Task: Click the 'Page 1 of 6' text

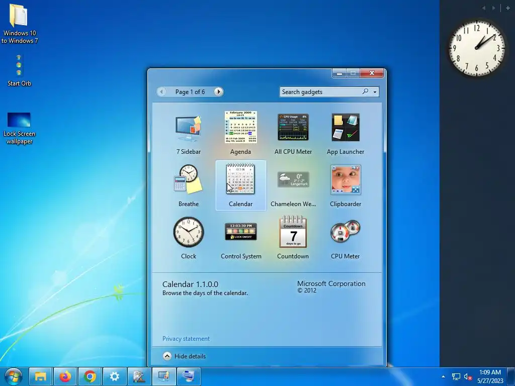Action: (x=190, y=92)
